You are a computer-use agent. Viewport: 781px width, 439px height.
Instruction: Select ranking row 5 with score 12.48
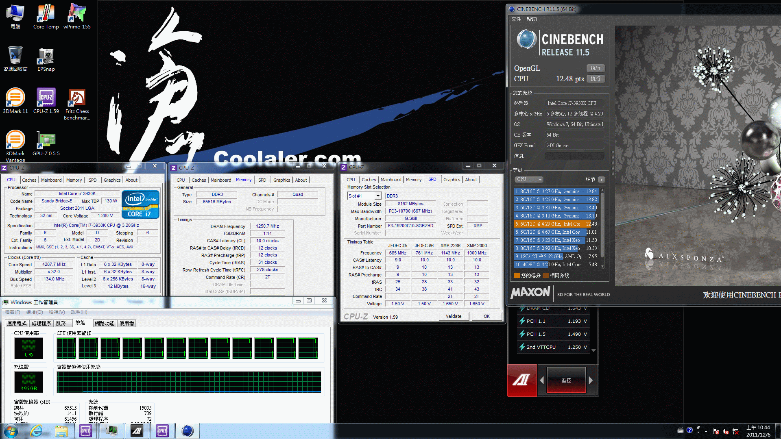556,224
